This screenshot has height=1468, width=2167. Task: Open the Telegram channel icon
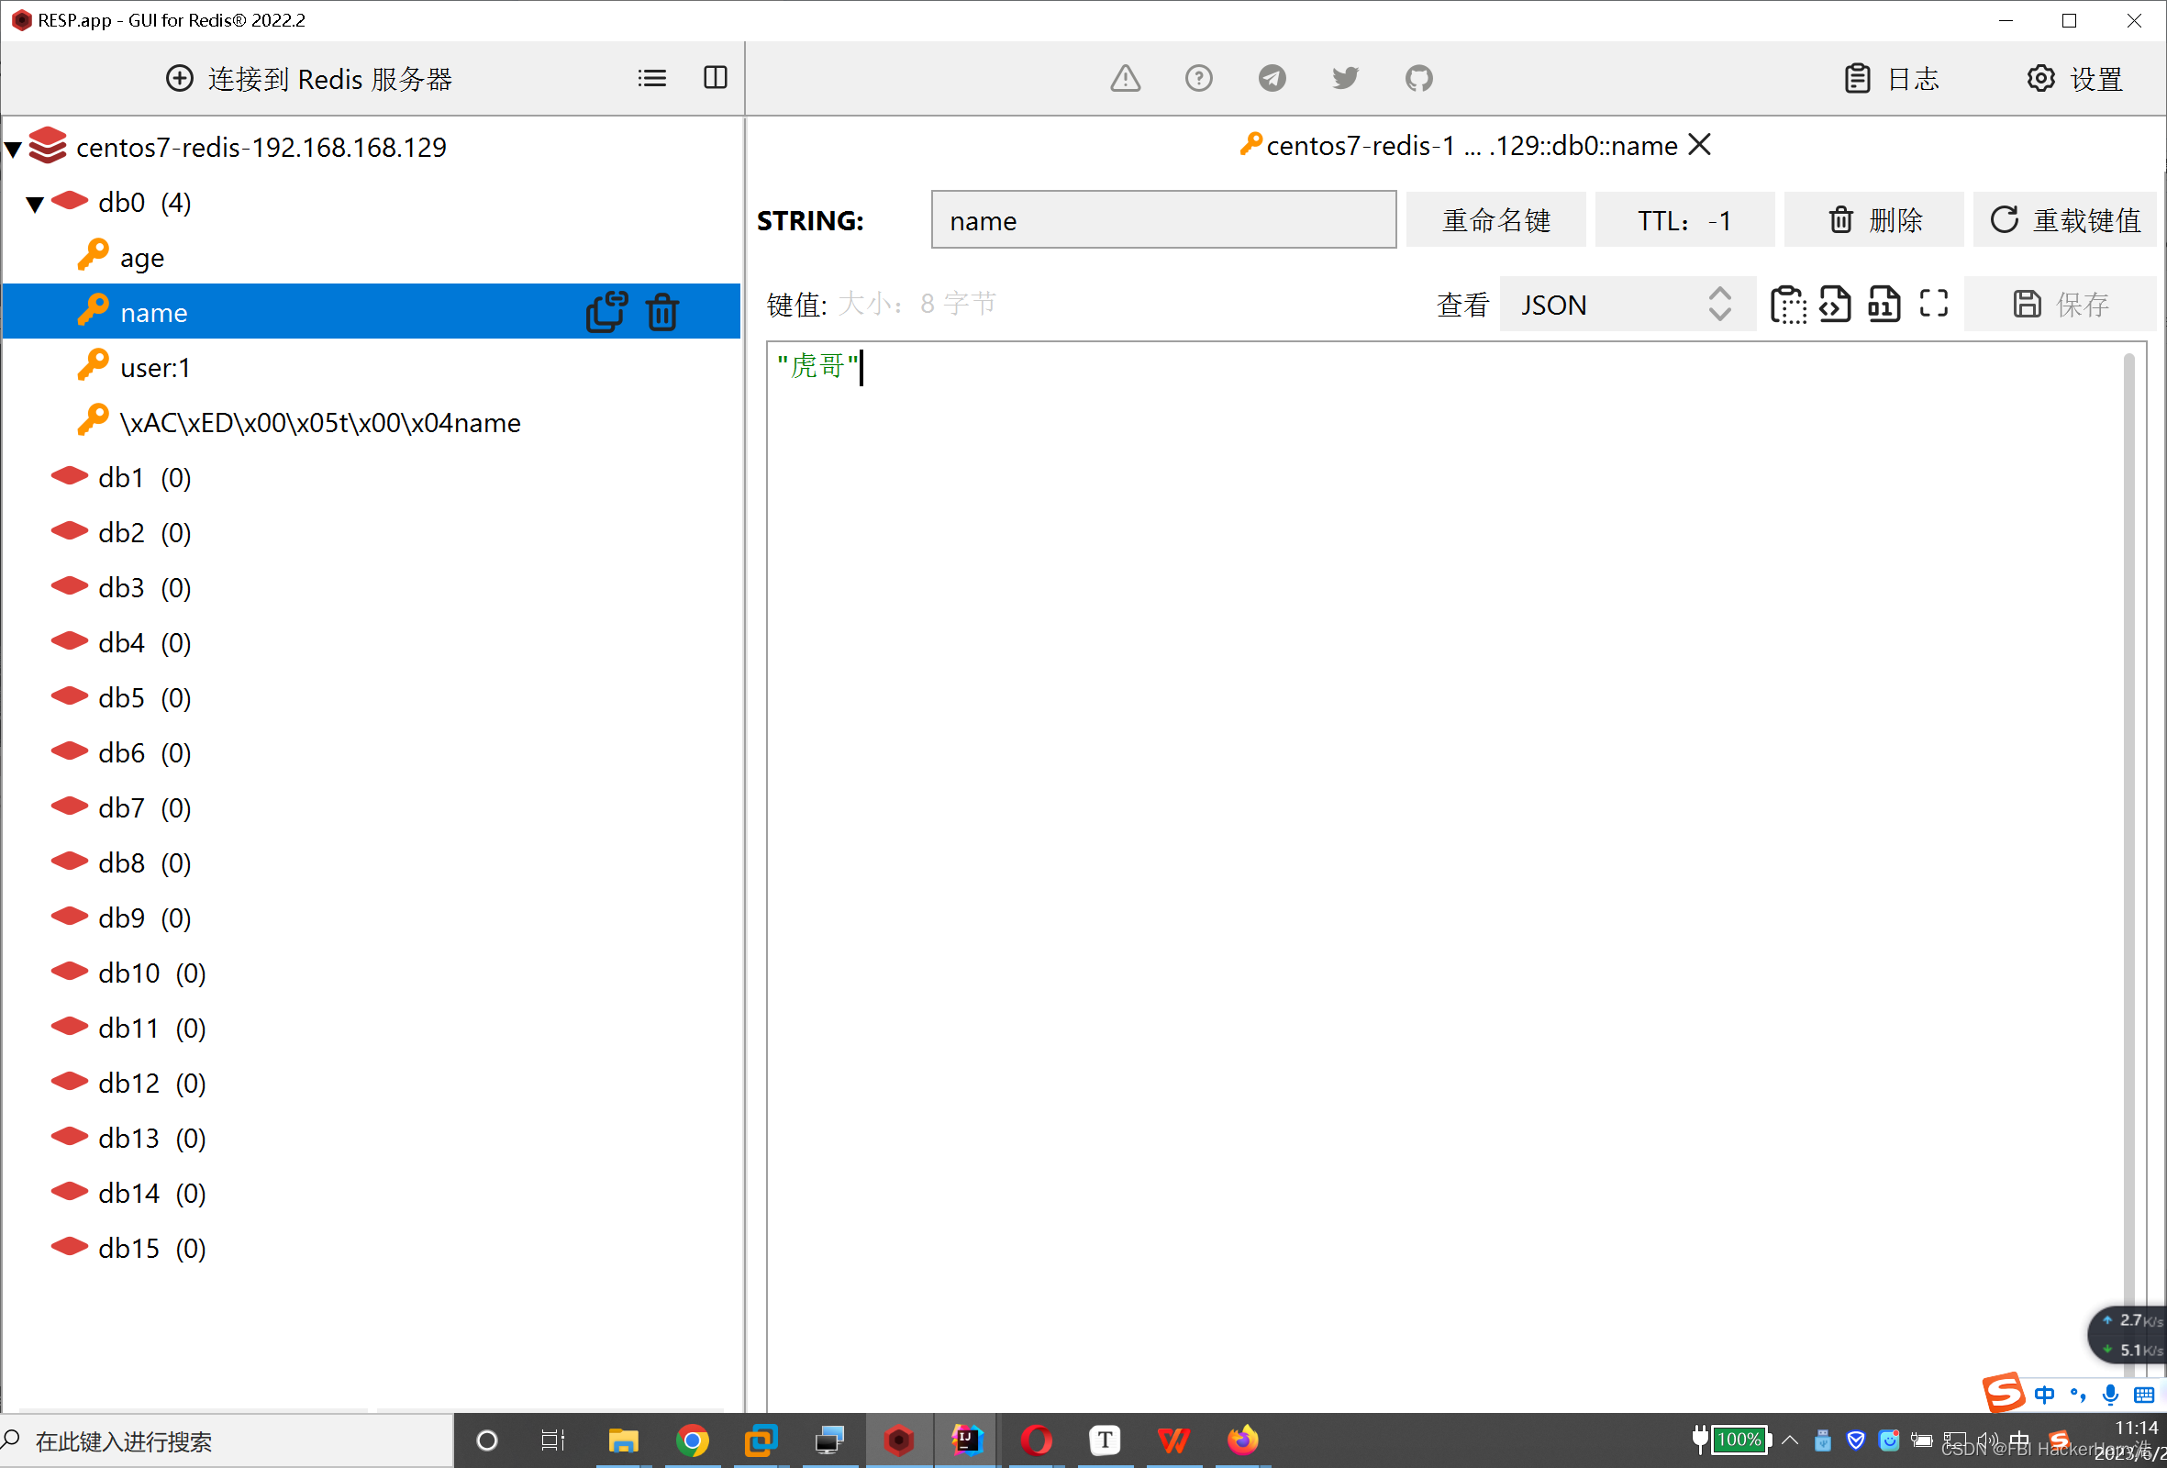tap(1272, 78)
